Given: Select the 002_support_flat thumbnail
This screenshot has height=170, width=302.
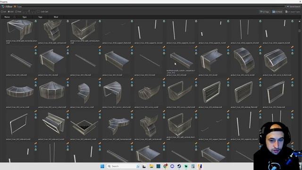Looking at the screenshot, I should 212,124.
